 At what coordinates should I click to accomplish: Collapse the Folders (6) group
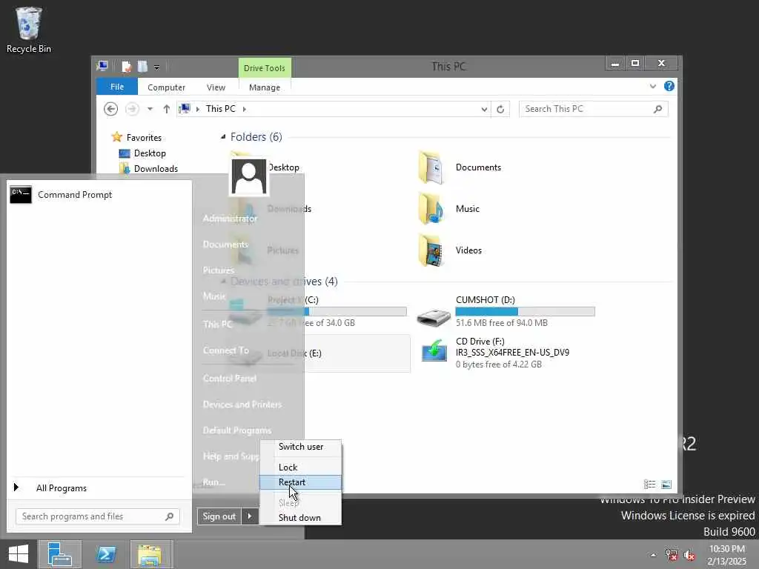click(223, 137)
